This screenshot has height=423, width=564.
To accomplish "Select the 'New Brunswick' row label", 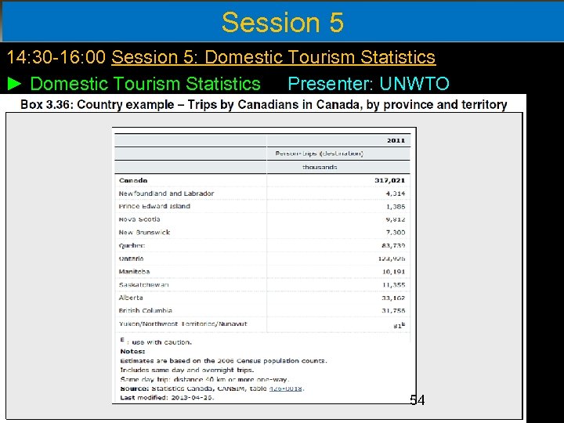I will point(144,233).
